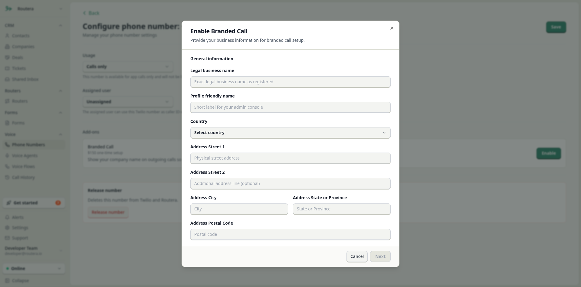Click the Routers sidebar item icon
Screen dimensions: 581x287
click(x=7, y=101)
